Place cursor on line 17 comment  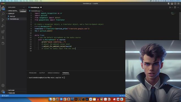(x=59, y=48)
